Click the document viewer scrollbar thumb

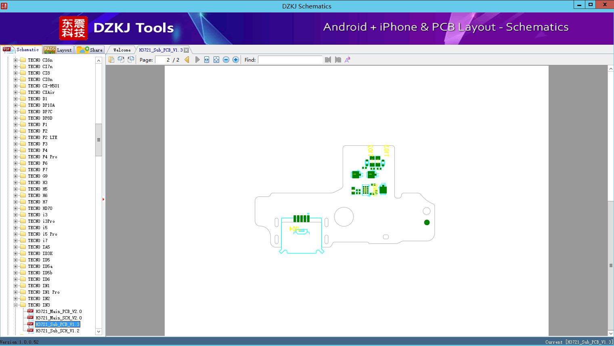[611, 265]
